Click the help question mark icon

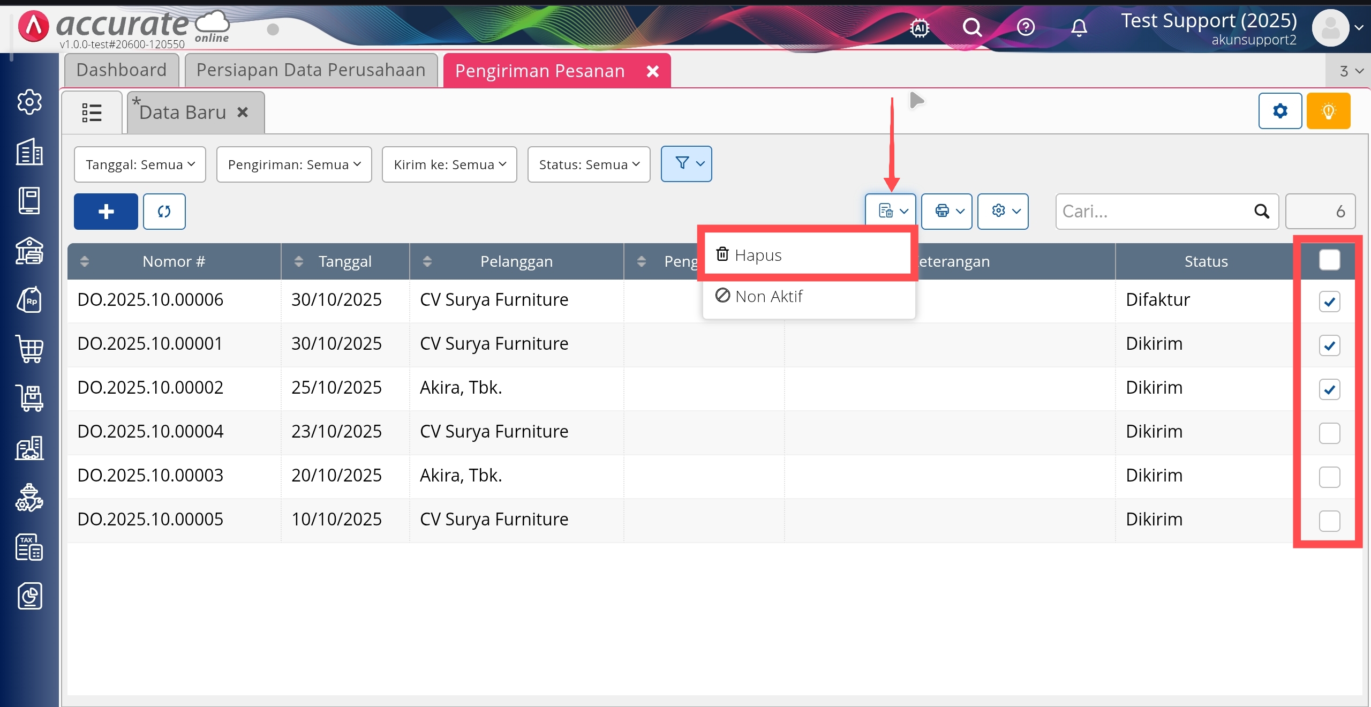tap(1026, 27)
